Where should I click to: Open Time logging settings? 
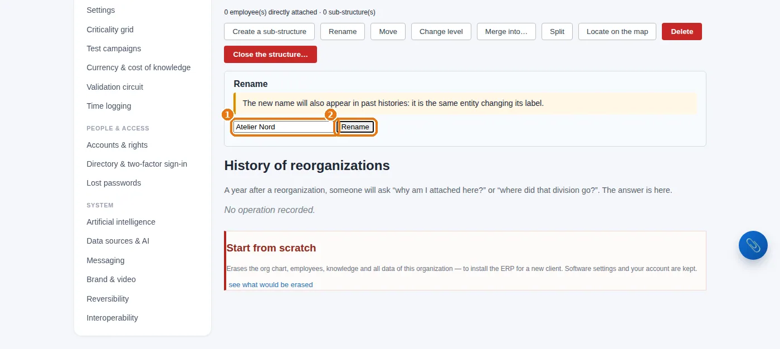click(109, 106)
